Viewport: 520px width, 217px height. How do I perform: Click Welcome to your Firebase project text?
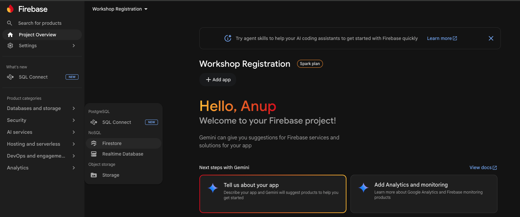tap(268, 121)
